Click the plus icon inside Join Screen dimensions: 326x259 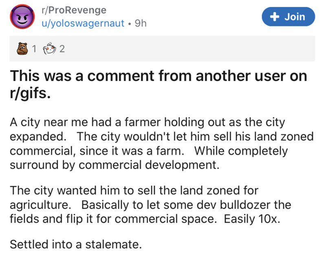click(x=275, y=17)
